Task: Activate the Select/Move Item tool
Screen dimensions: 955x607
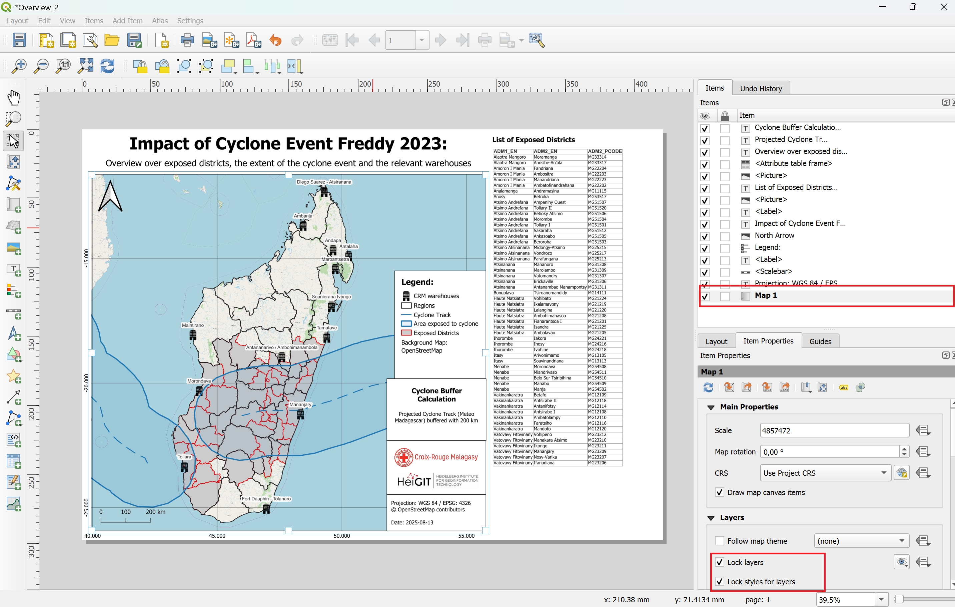Action: pos(13,141)
